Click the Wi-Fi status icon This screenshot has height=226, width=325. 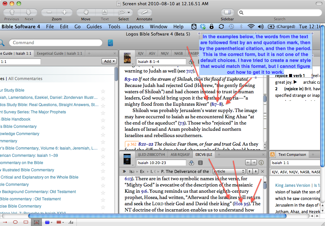click(x=251, y=26)
